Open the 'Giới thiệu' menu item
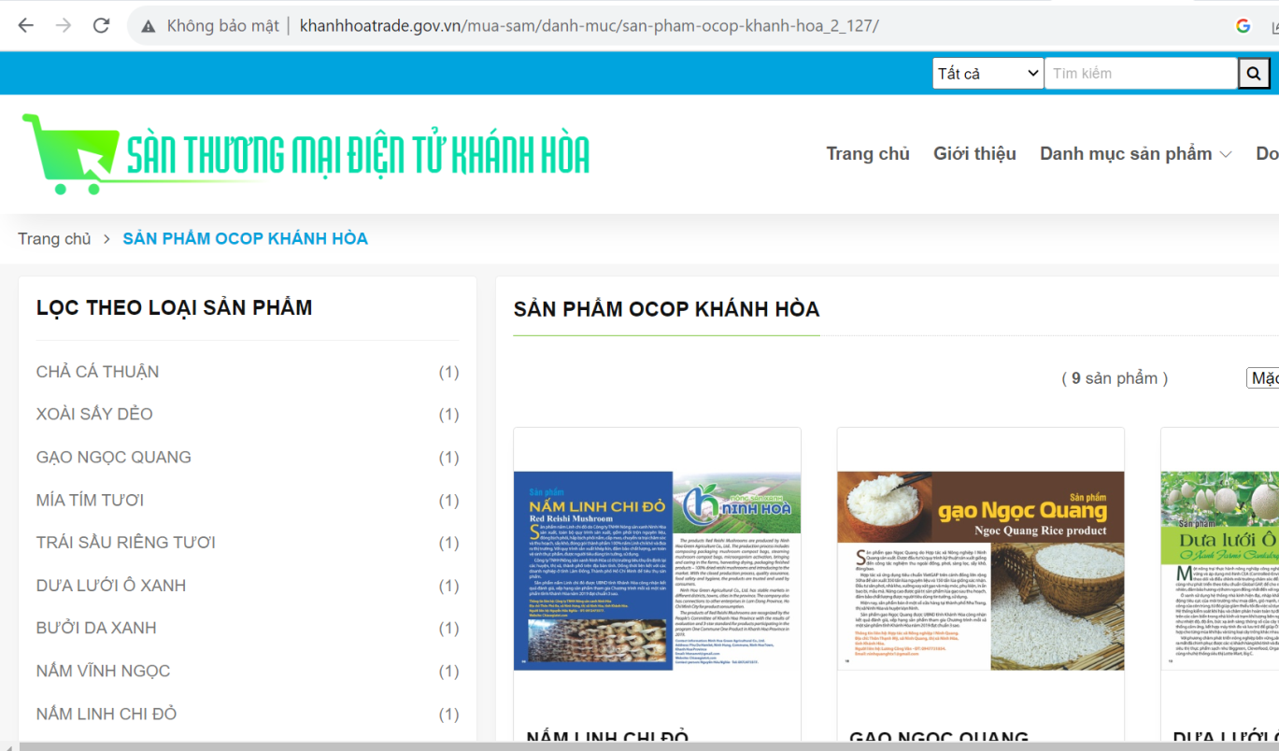This screenshot has width=1279, height=751. [974, 153]
